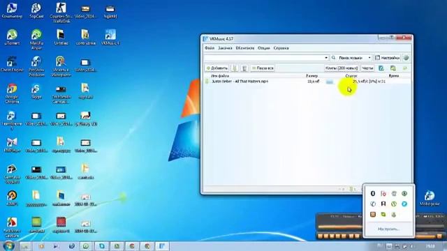Open the Справка menu

(x=281, y=48)
